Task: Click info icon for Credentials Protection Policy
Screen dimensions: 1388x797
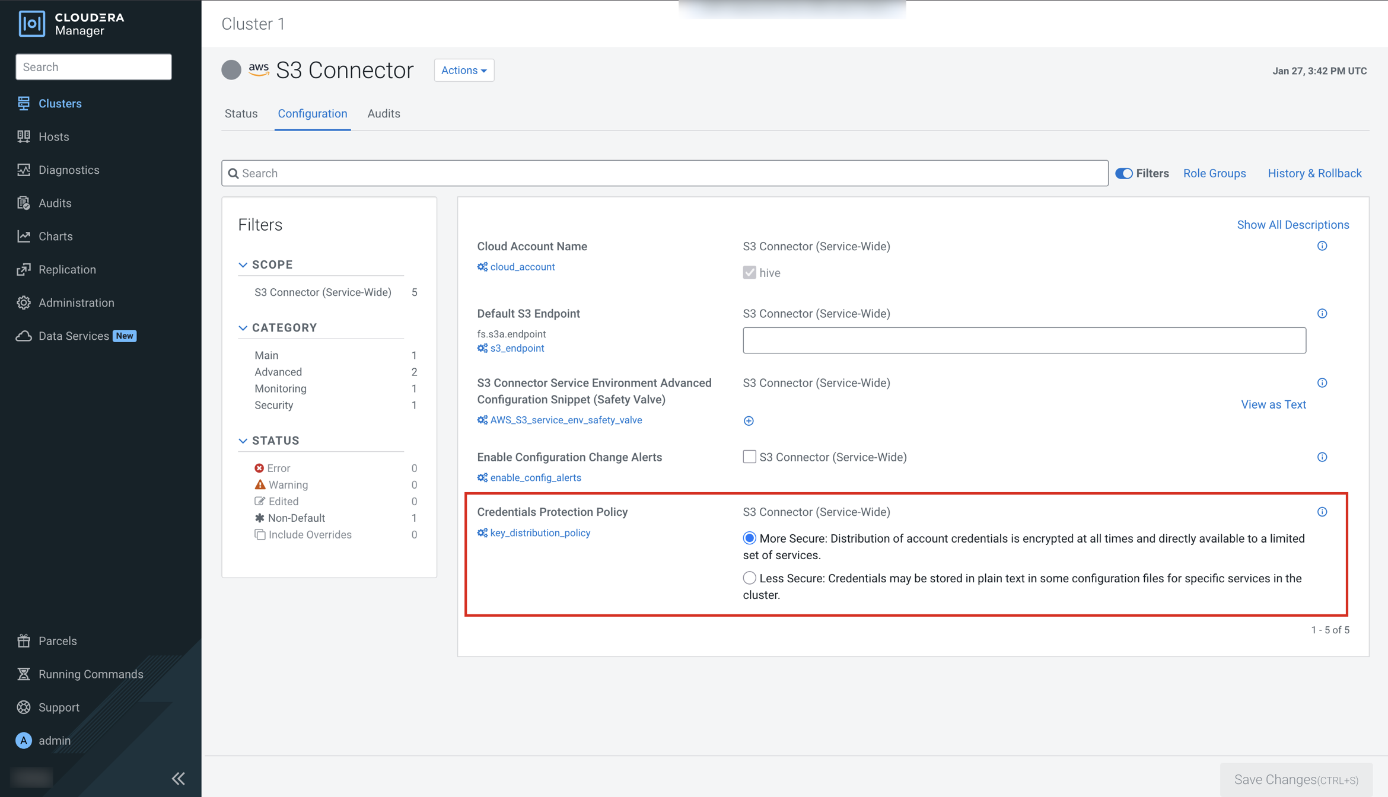Action: click(x=1322, y=512)
